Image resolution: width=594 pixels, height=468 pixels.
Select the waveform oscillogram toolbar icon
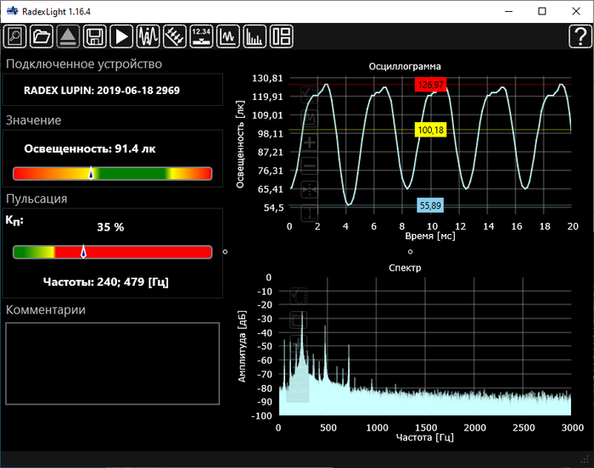click(148, 36)
